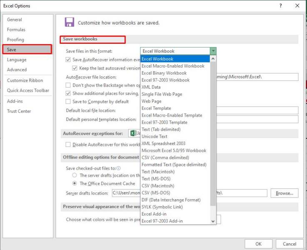Select Excel Macro-Enabled Template entry
This screenshot has width=307, height=250.
click(175, 115)
